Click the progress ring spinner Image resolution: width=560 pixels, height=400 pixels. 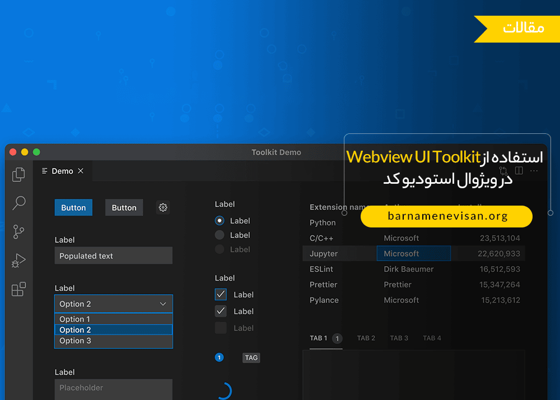click(x=225, y=390)
